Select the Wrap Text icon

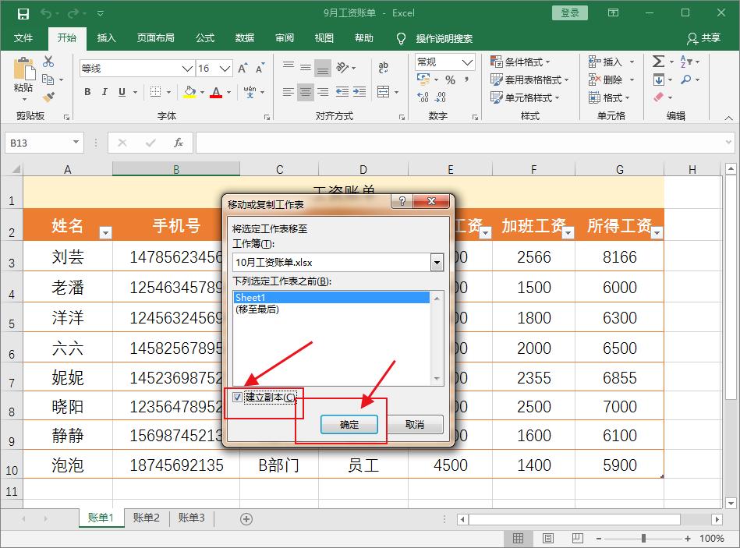[384, 68]
